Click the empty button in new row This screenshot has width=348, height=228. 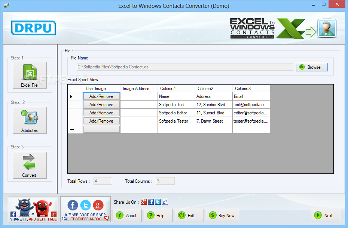pos(101,129)
